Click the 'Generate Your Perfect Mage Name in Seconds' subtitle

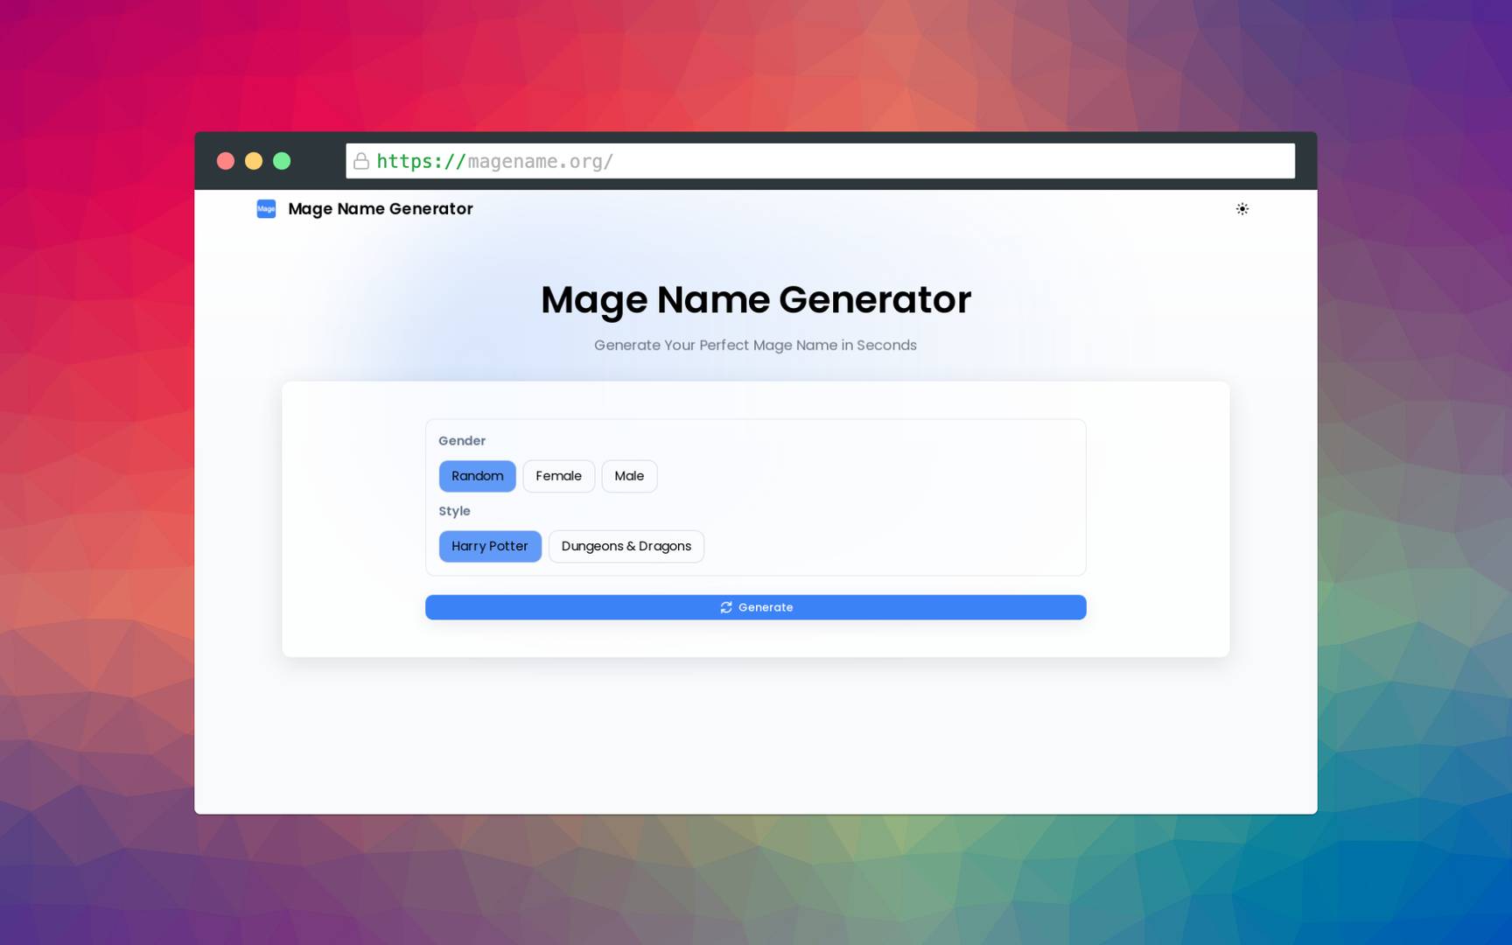[x=756, y=346]
